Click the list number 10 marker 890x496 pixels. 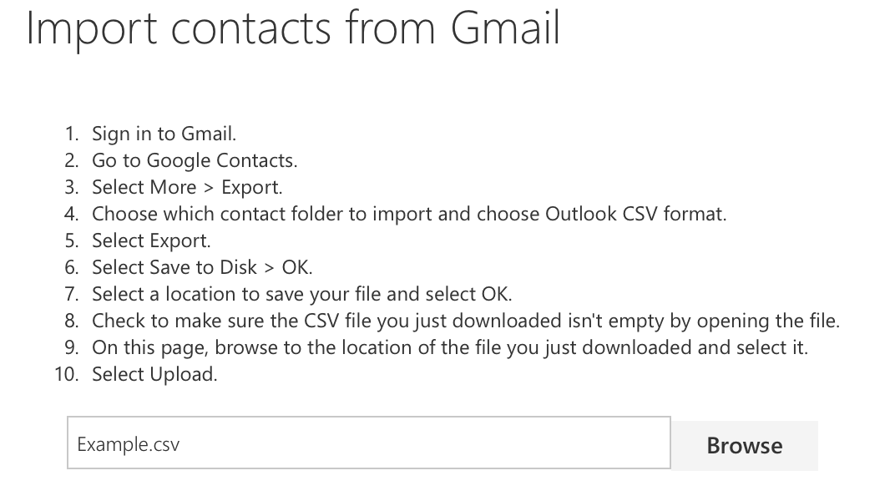[66, 374]
